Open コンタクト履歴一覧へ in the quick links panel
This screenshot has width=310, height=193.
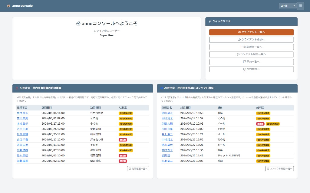[251, 54]
